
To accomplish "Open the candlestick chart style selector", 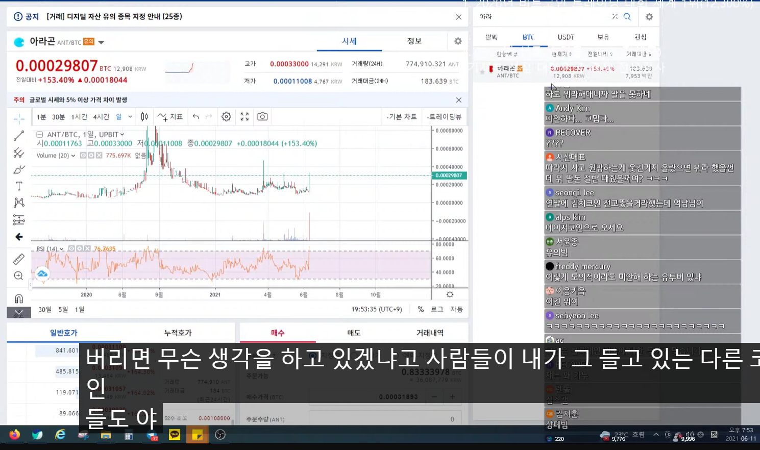I will point(144,117).
